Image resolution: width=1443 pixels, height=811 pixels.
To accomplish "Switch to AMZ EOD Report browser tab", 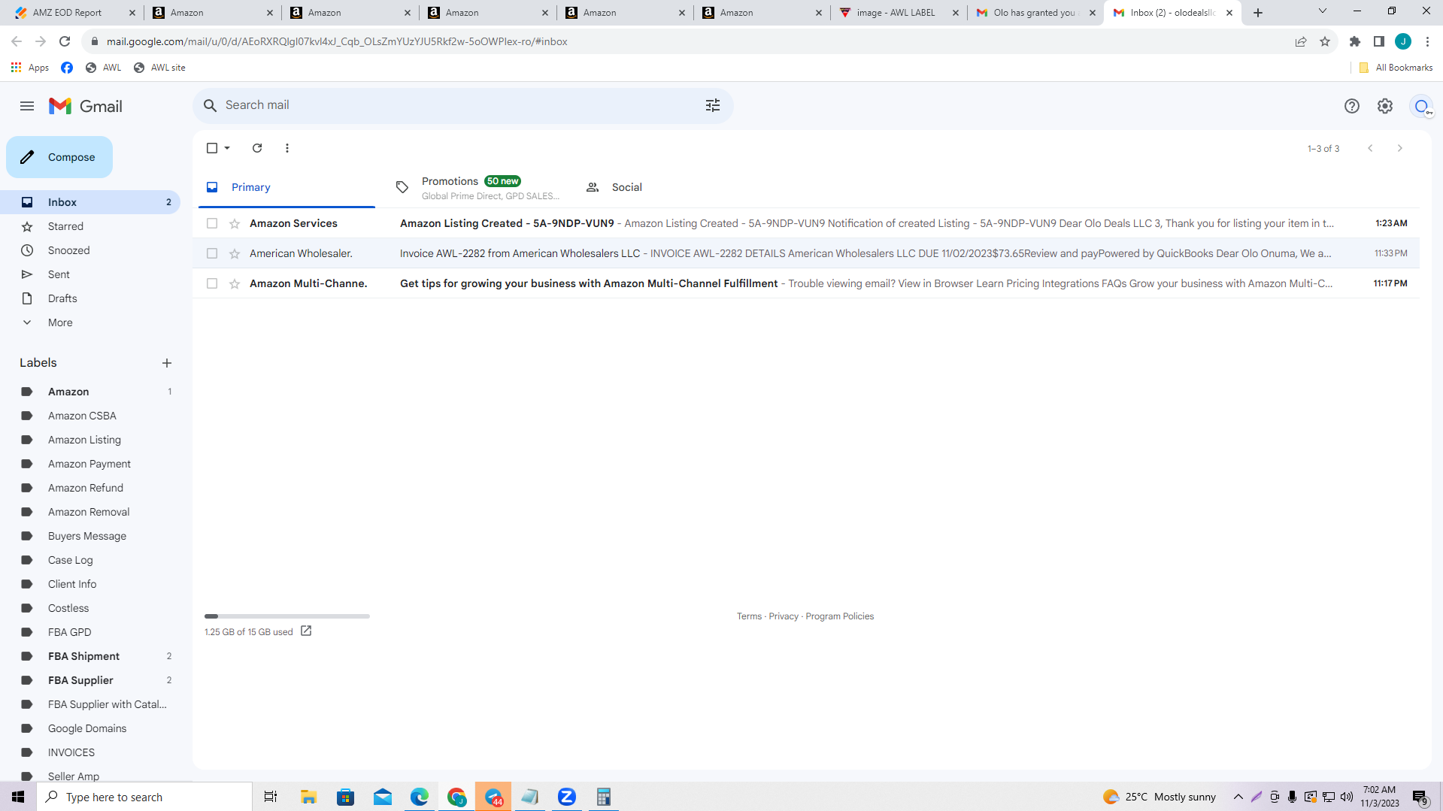I will 73,13.
